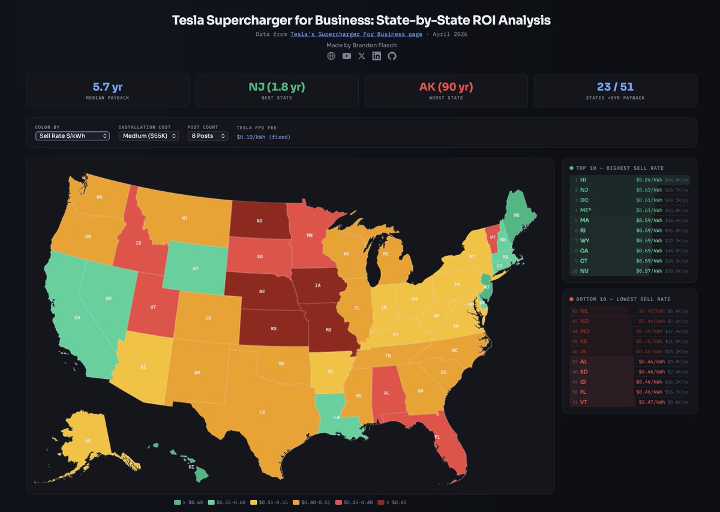Open the Color By dropdown
720x512 pixels.
click(72, 136)
